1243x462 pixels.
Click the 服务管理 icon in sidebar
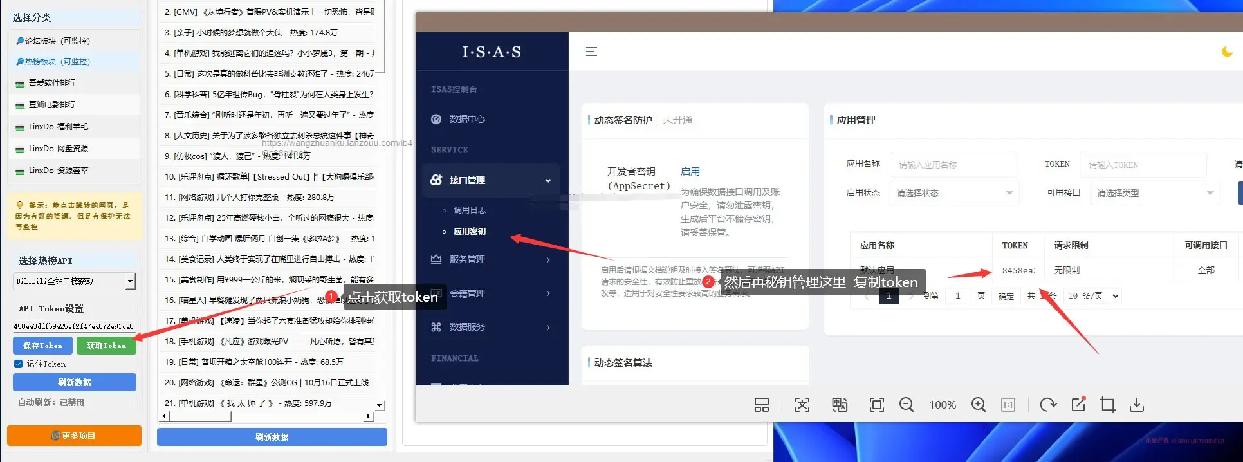tap(436, 259)
